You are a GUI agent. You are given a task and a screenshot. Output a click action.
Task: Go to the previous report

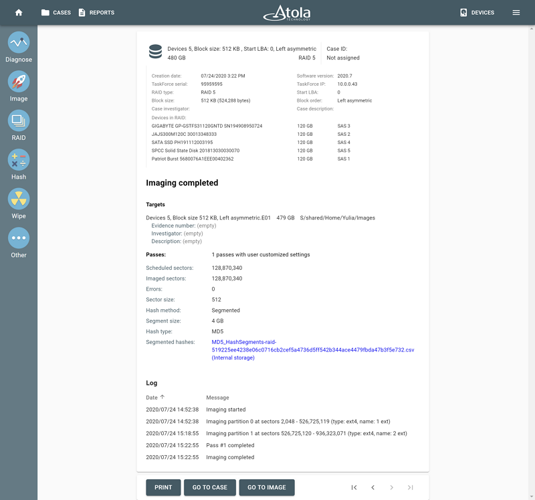[373, 487]
